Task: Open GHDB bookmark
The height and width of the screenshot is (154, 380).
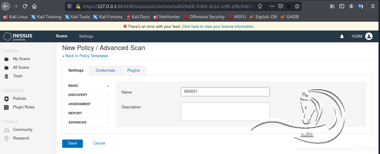Action: [x=289, y=17]
